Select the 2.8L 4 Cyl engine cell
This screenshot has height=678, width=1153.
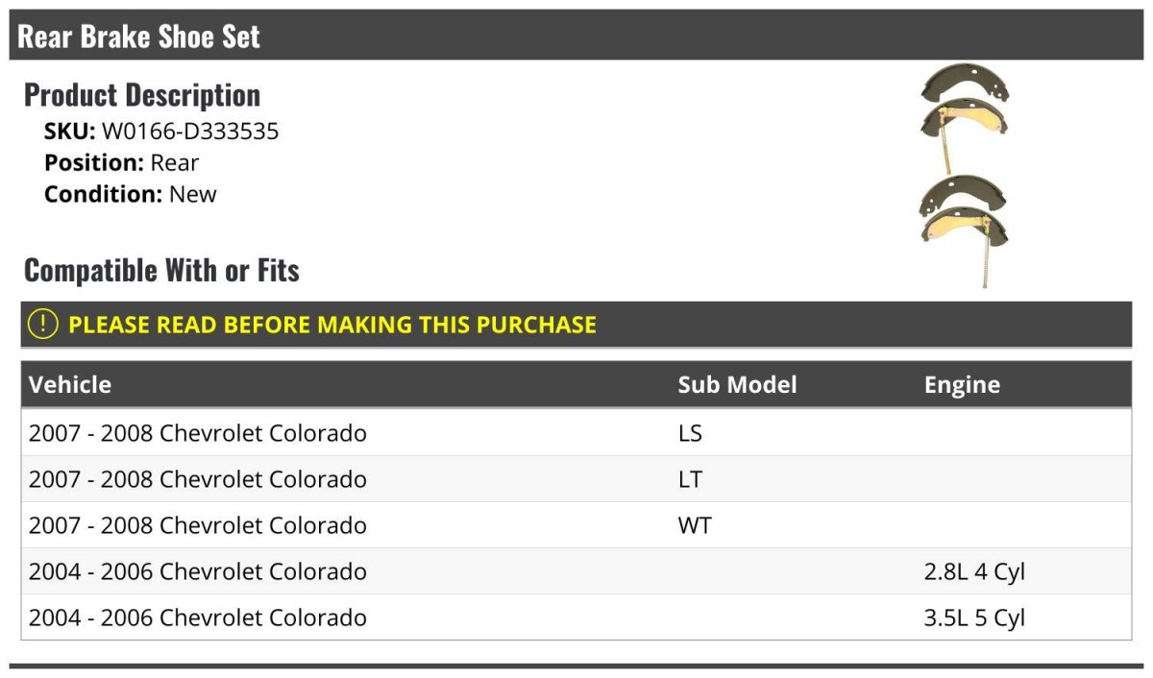(x=974, y=571)
